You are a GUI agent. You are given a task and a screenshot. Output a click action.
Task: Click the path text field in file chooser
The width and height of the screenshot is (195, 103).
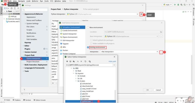[x=89, y=65]
